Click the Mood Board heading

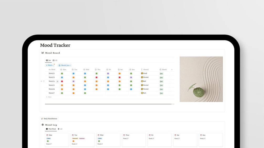click(x=53, y=53)
